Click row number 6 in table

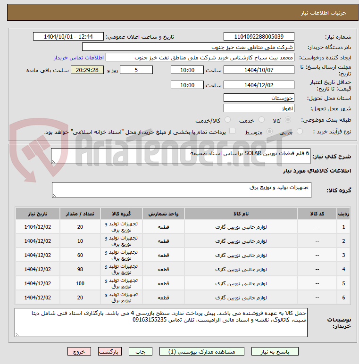(x=343, y=298)
